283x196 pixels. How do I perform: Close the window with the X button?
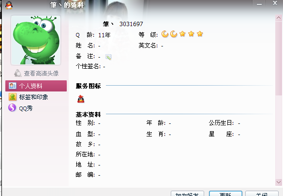(x=275, y=3)
